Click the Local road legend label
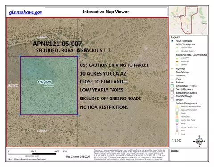This screenshot has height=167, width=214. point(178,79)
